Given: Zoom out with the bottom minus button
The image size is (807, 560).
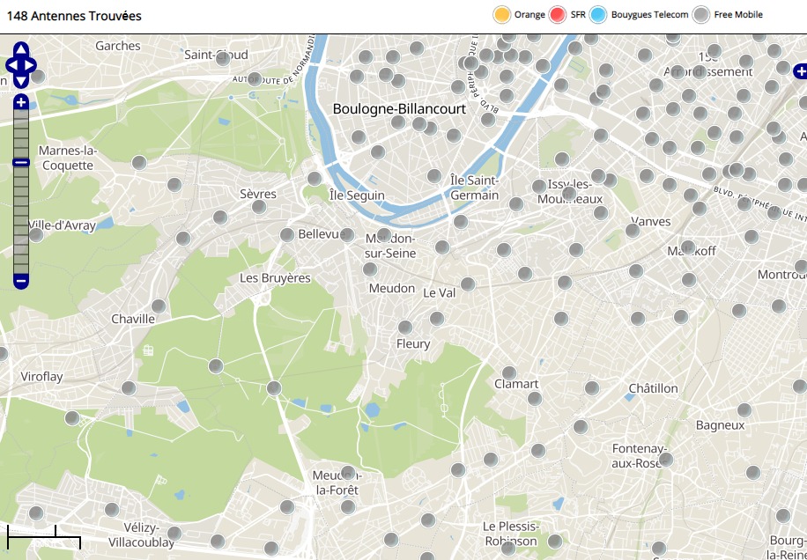Looking at the screenshot, I should coord(21,282).
